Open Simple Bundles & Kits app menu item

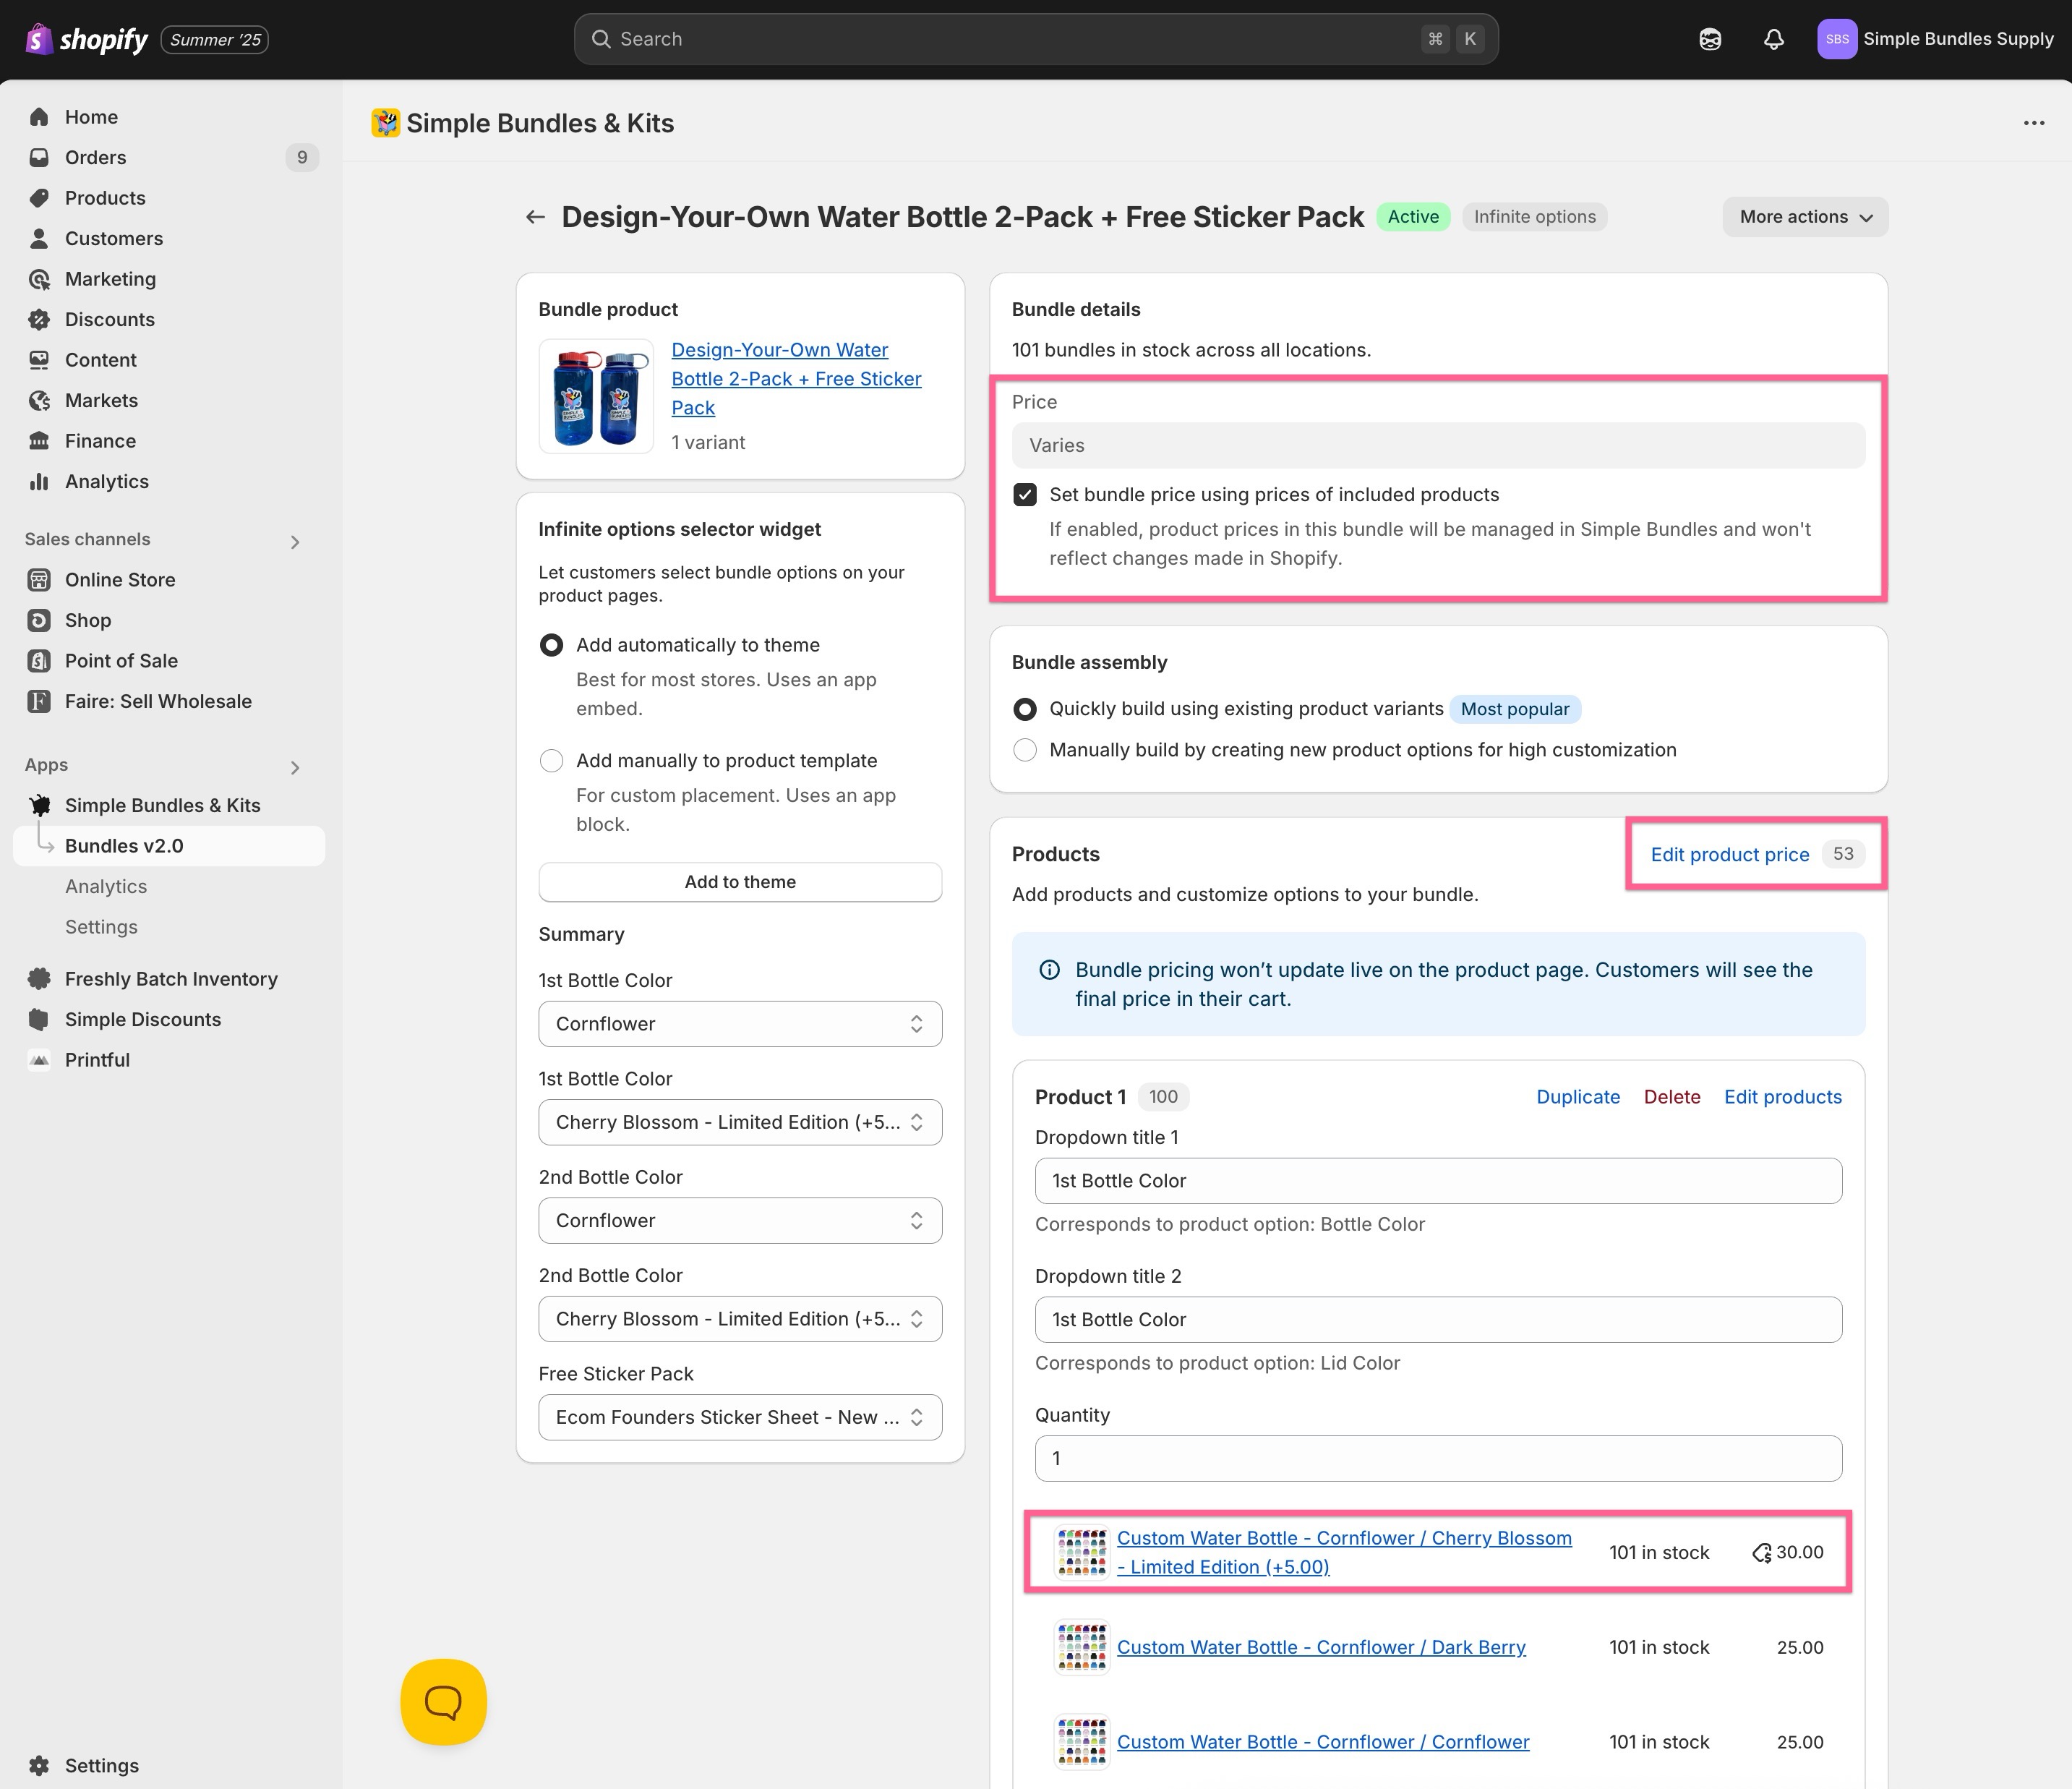tap(162, 805)
